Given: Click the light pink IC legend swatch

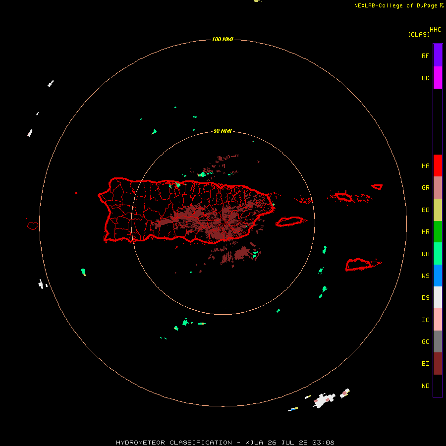Looking at the screenshot, I should pyautogui.click(x=438, y=320).
